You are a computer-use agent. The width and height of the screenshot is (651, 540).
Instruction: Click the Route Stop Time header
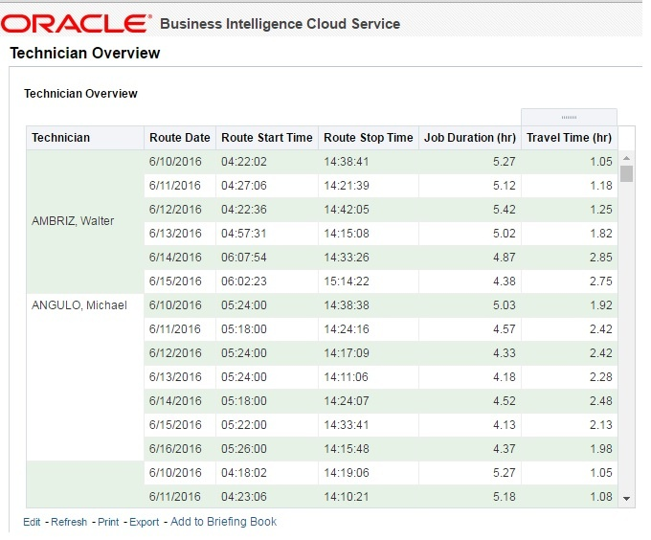pyautogui.click(x=369, y=138)
